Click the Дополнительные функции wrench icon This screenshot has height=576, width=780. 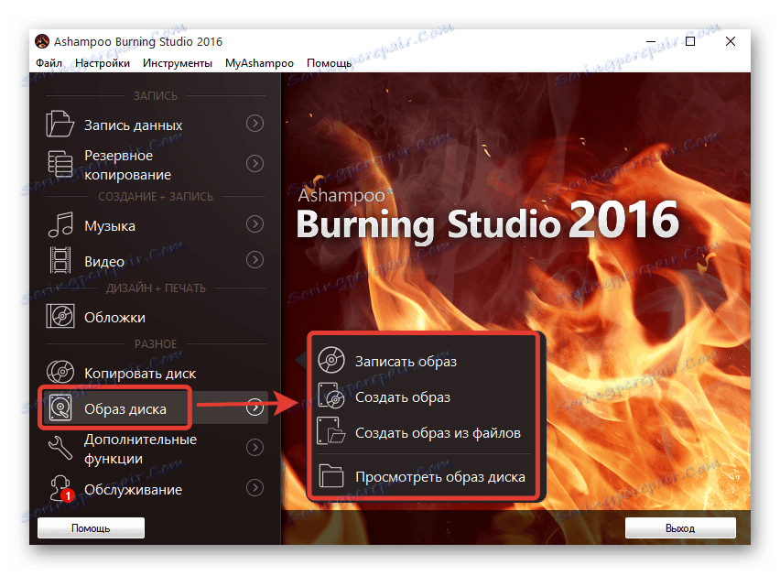pos(60,448)
